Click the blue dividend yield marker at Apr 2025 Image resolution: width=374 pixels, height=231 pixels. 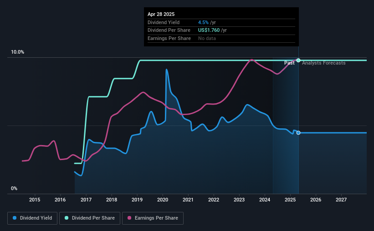[298, 133]
